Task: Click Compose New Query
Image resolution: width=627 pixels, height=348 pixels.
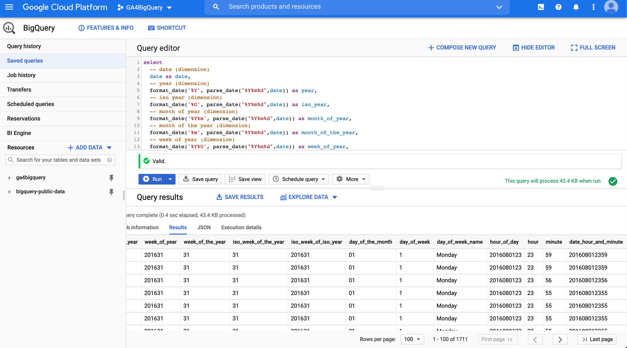Action: tap(462, 48)
